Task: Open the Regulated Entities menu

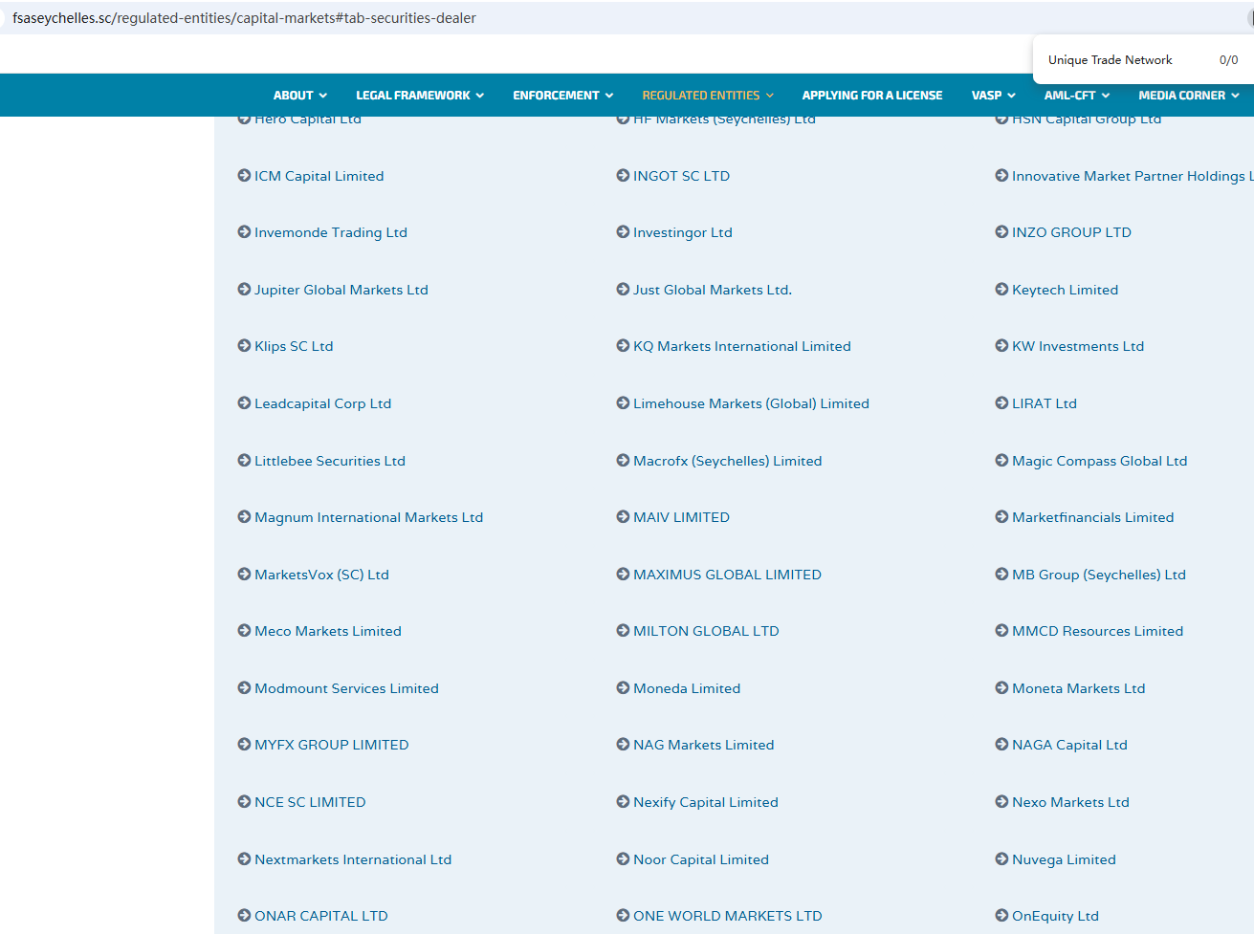Action: (x=707, y=96)
